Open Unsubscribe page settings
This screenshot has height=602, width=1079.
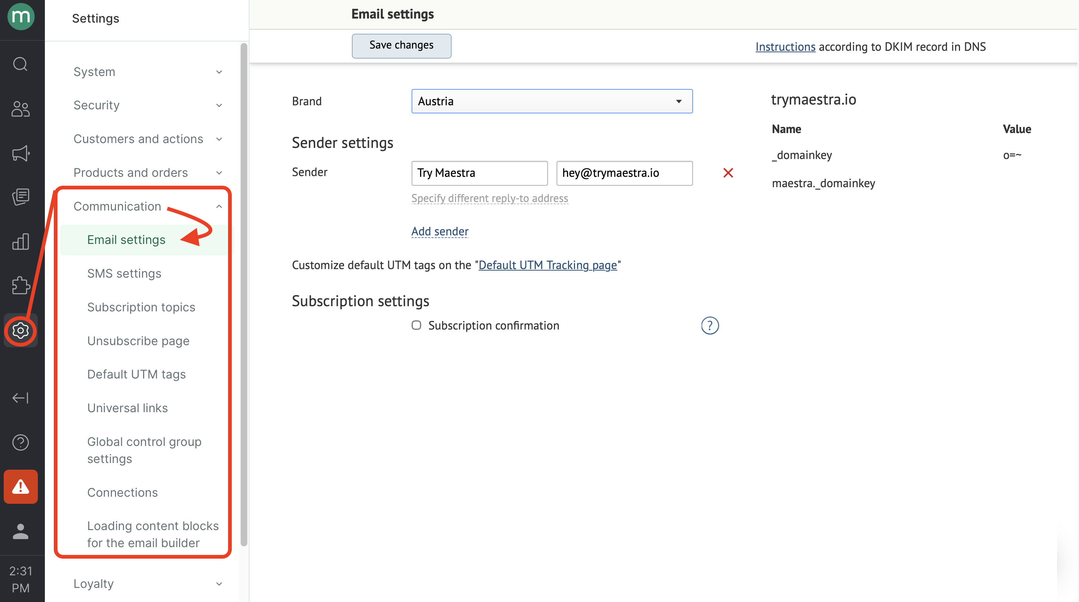138,341
